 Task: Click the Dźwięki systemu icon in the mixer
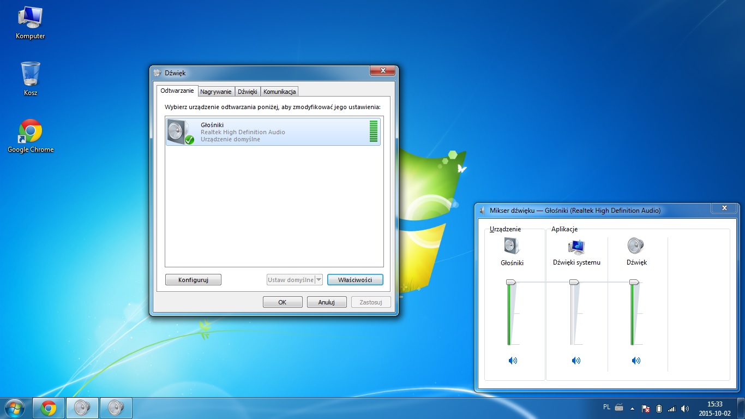[x=576, y=247]
